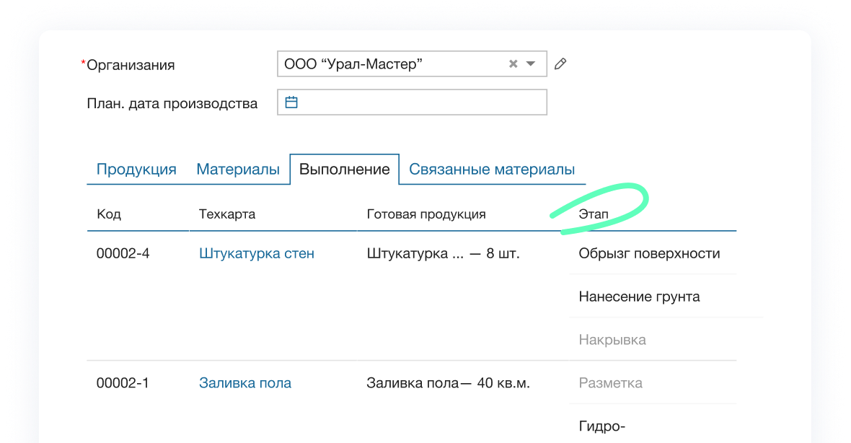Image resolution: width=851 pixels, height=443 pixels.
Task: Click the Заливка пола — 40 кв.м. cell
Action: pyautogui.click(x=448, y=383)
